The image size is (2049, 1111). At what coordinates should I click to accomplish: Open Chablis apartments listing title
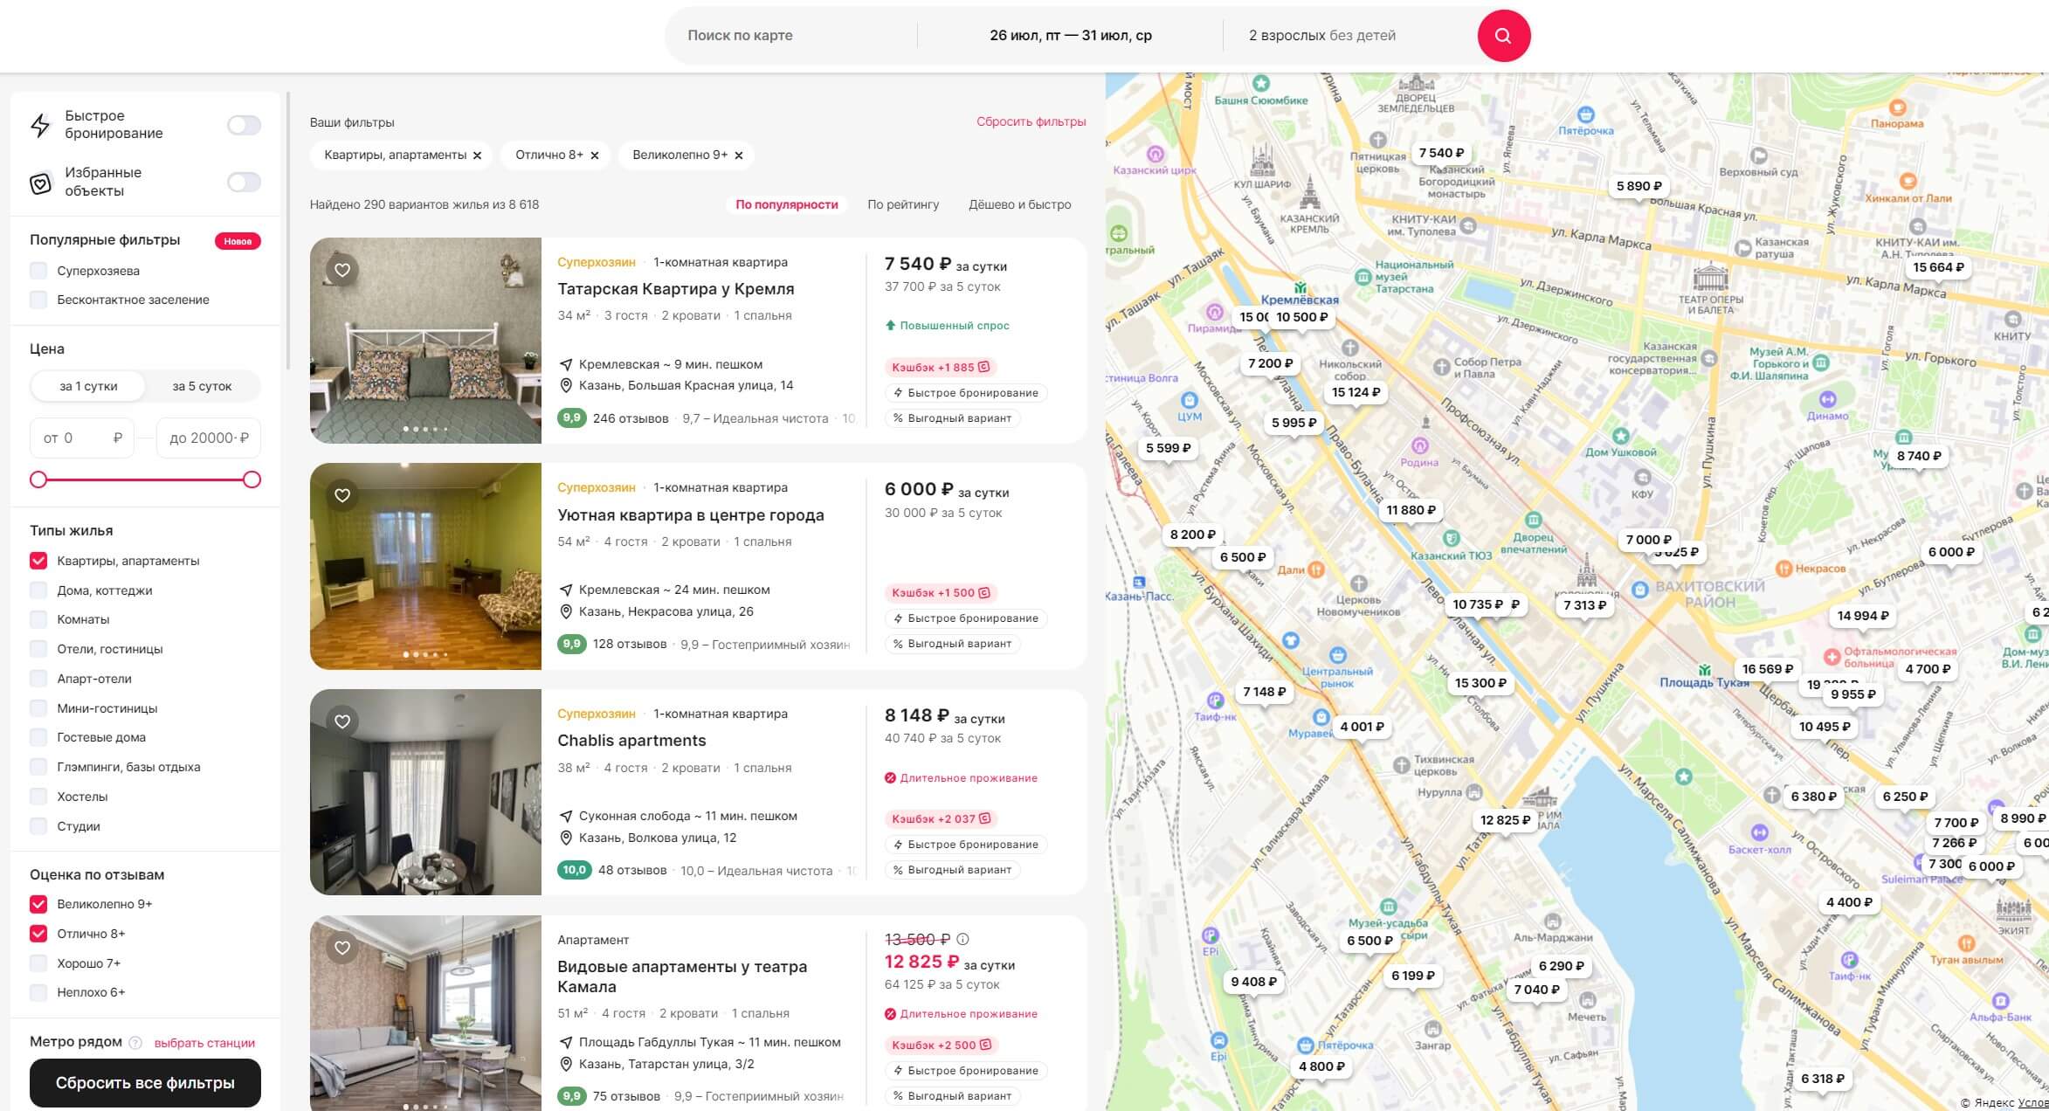pos(631,741)
